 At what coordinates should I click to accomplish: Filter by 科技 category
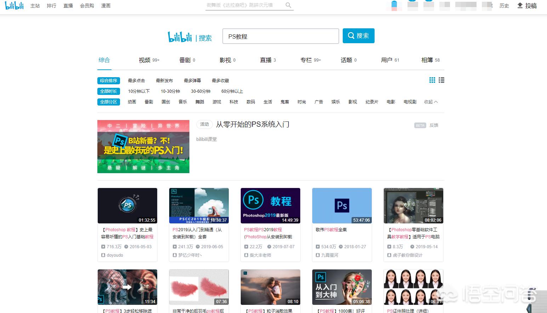pyautogui.click(x=234, y=102)
